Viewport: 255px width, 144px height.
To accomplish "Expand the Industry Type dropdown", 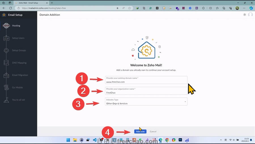I will pyautogui.click(x=146, y=102).
